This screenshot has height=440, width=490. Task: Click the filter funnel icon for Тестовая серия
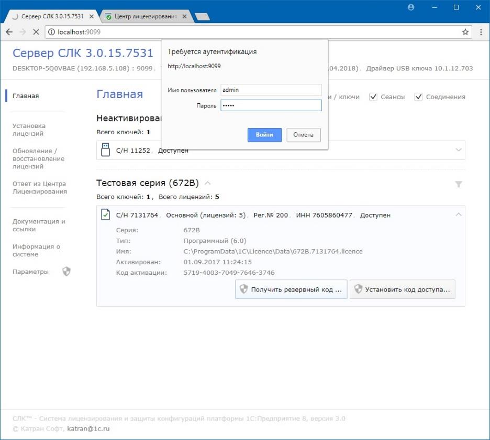click(x=459, y=184)
